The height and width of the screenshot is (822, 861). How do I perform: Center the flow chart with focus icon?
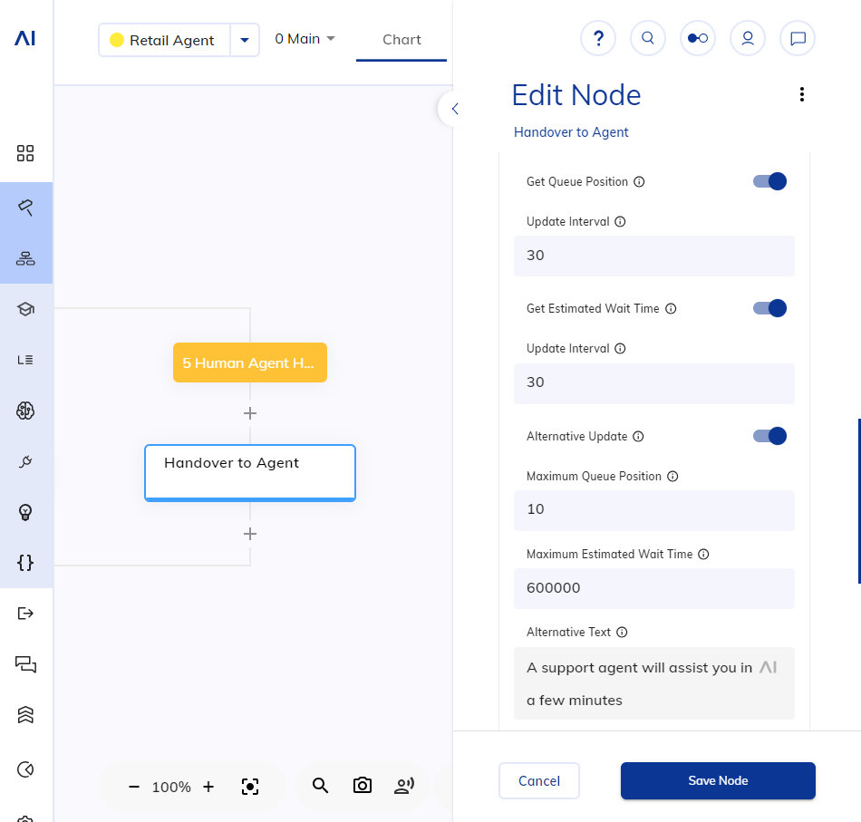coord(250,787)
